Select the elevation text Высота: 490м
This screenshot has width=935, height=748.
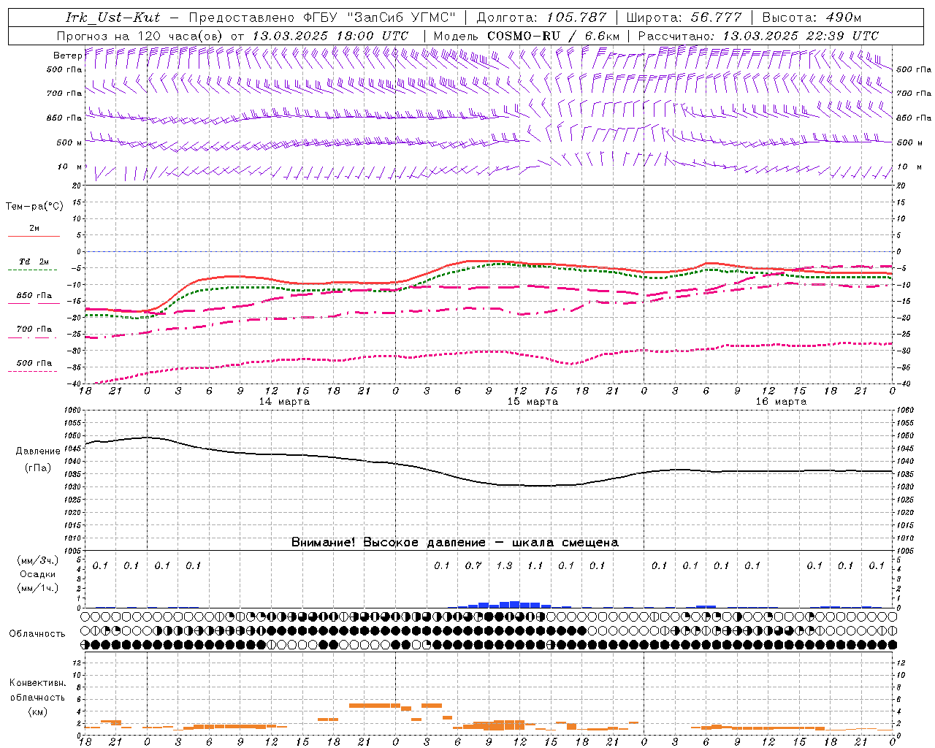pyautogui.click(x=812, y=18)
